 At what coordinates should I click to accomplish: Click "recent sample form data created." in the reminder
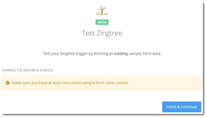point(99,83)
